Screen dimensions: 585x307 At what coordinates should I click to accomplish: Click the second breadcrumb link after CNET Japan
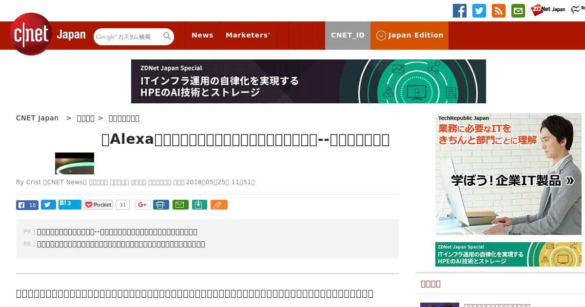point(86,118)
